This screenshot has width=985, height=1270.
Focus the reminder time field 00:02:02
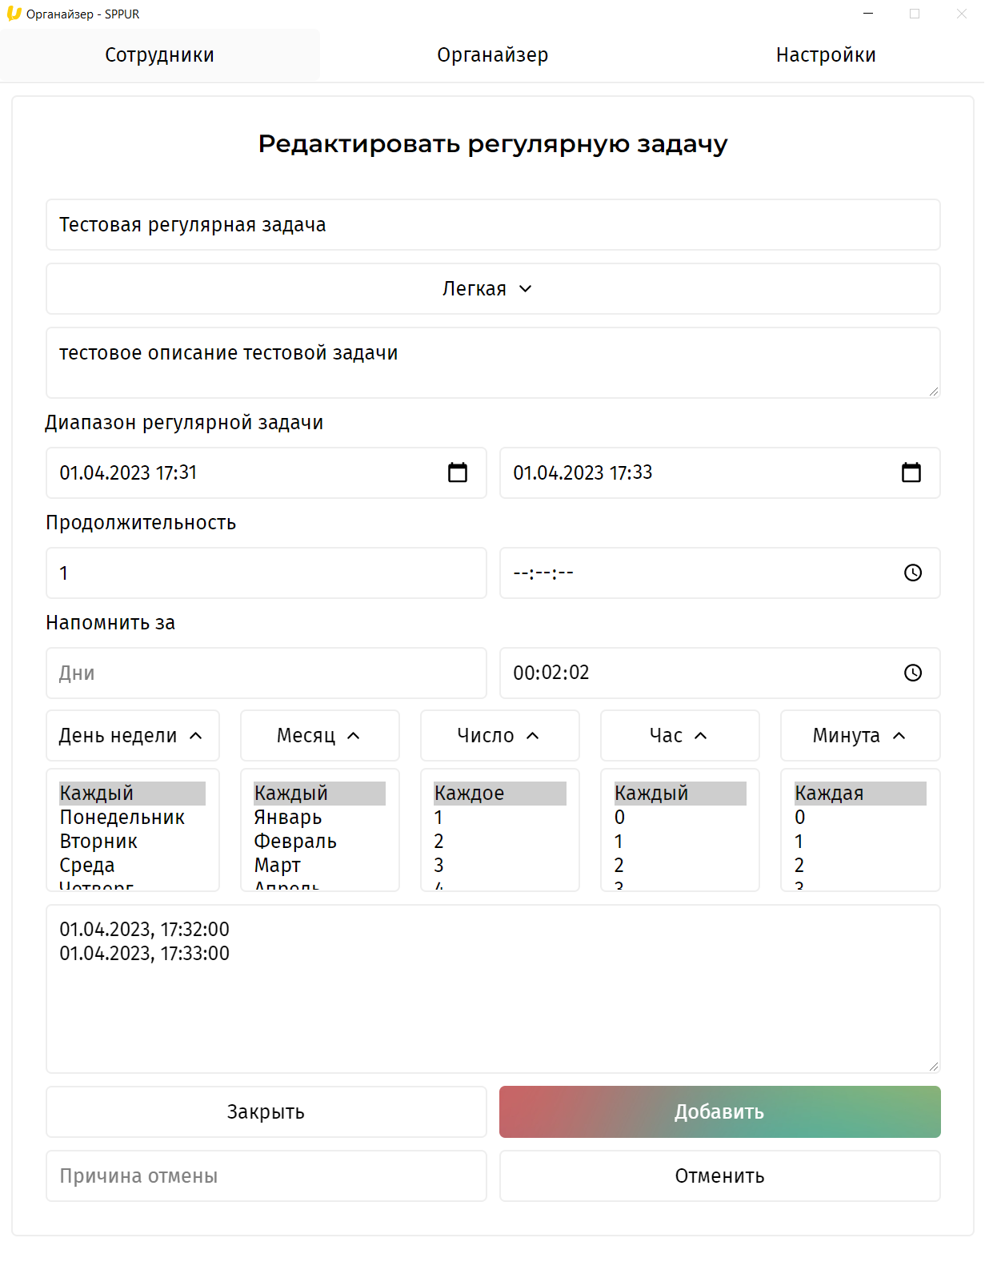[x=720, y=673]
